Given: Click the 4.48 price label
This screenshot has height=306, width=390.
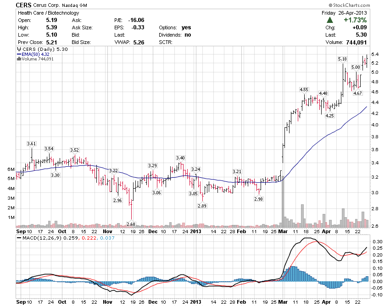Looking at the screenshot, I should (x=323, y=93).
